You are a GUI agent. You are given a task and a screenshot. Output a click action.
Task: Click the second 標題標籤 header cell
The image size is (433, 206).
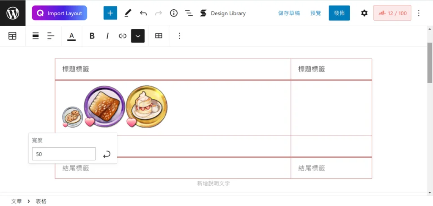(x=332, y=69)
